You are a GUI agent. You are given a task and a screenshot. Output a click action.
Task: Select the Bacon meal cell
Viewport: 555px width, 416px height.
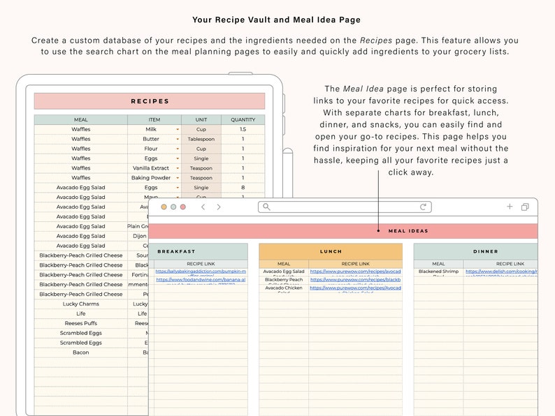pos(80,352)
